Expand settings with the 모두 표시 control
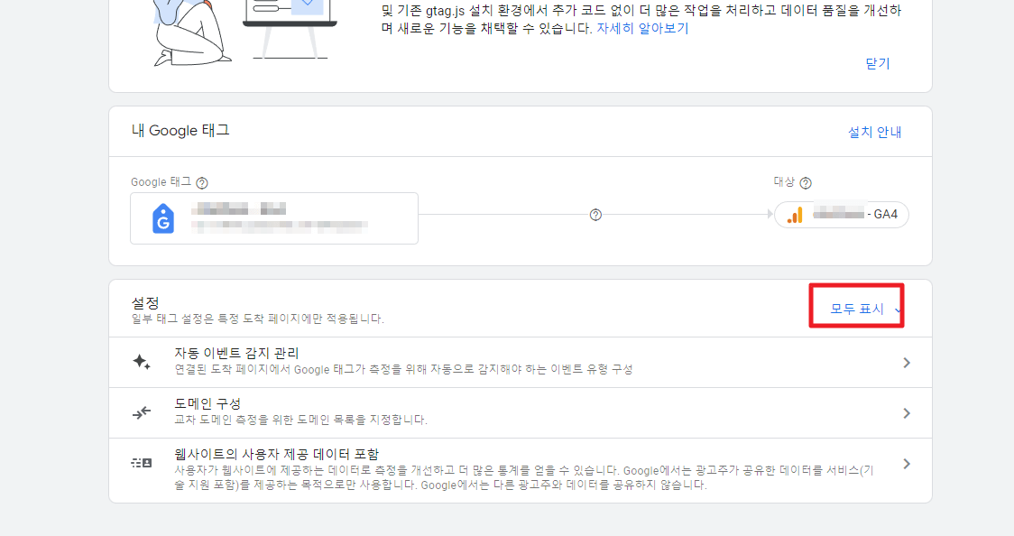Viewport: 1014px width, 536px height. click(x=855, y=307)
